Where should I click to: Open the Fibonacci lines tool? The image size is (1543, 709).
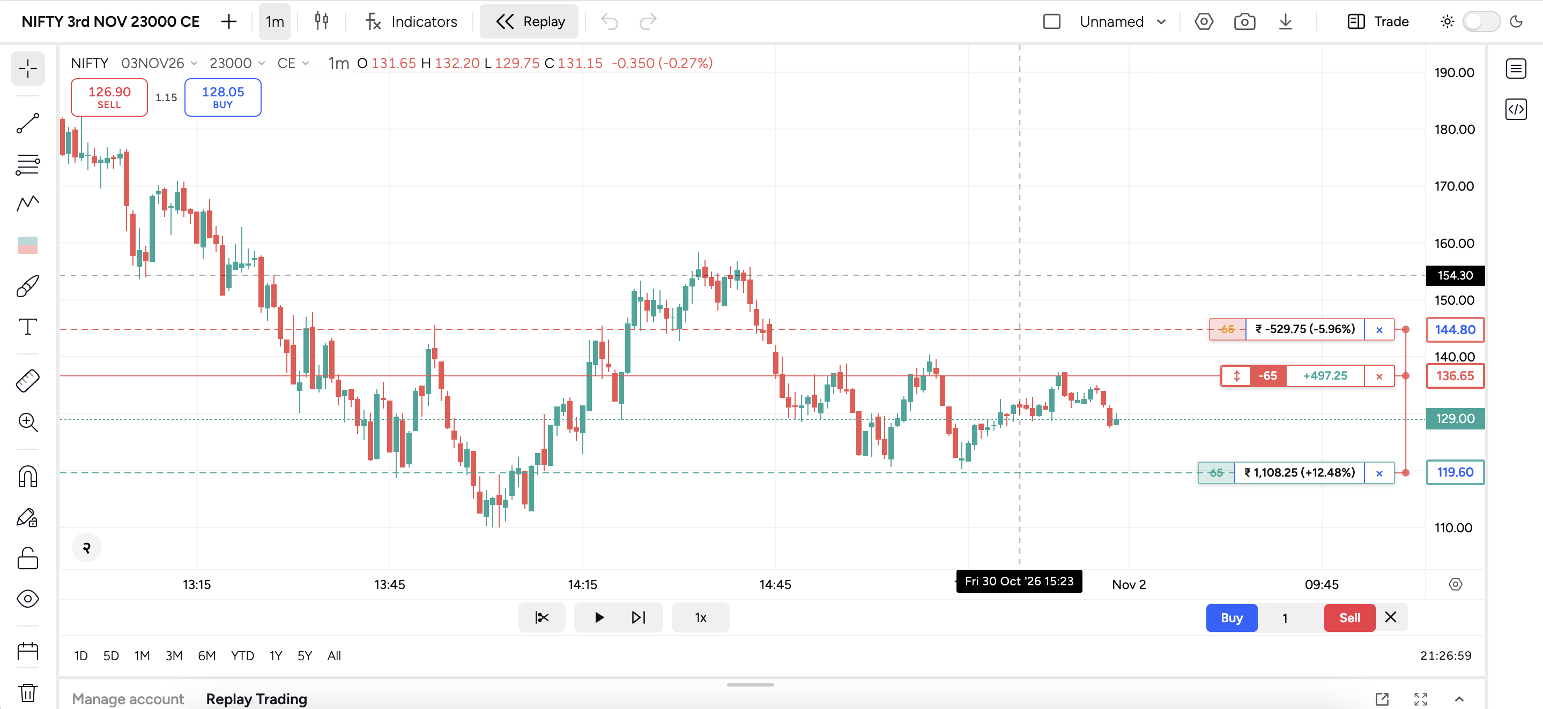(27, 164)
